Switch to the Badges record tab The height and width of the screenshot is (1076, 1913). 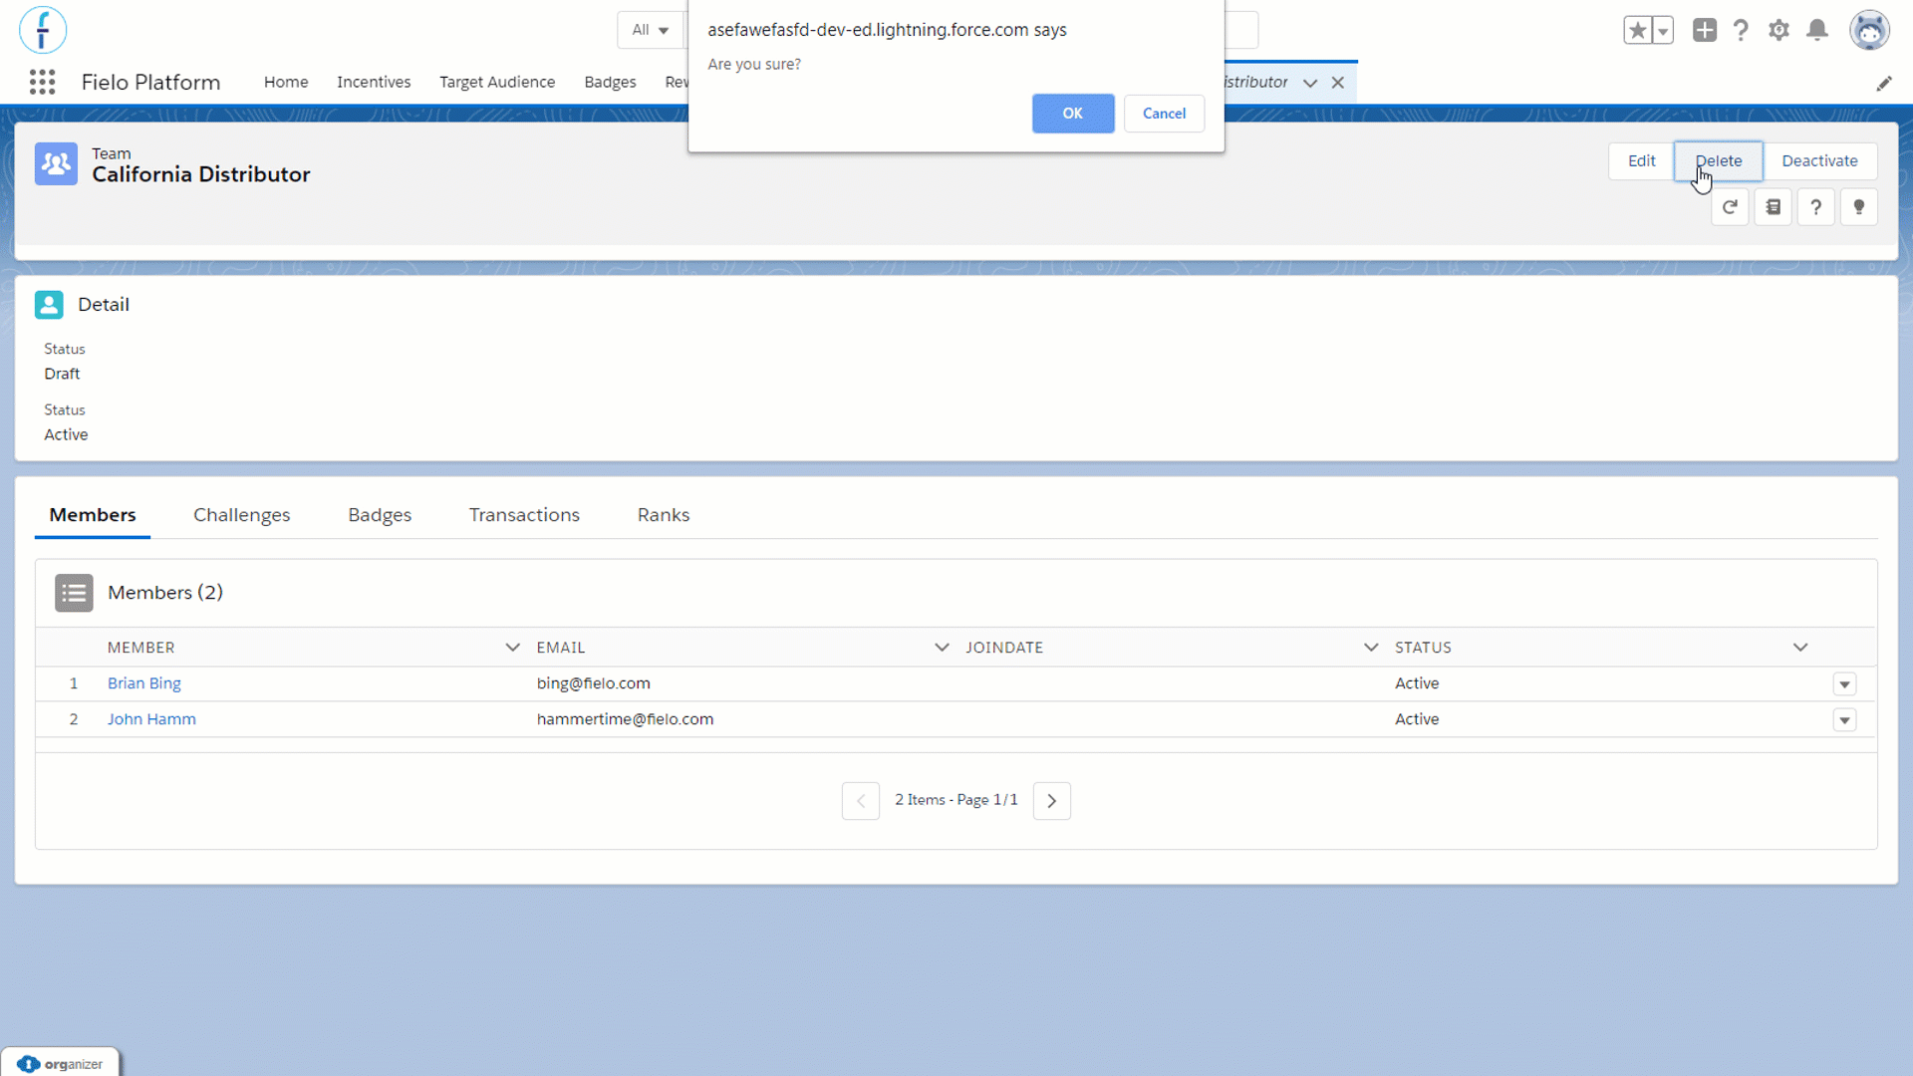[x=380, y=515]
